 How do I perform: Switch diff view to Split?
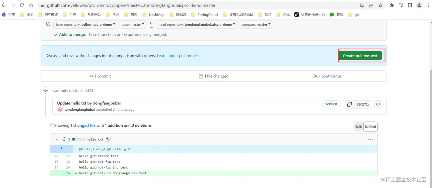(359, 127)
